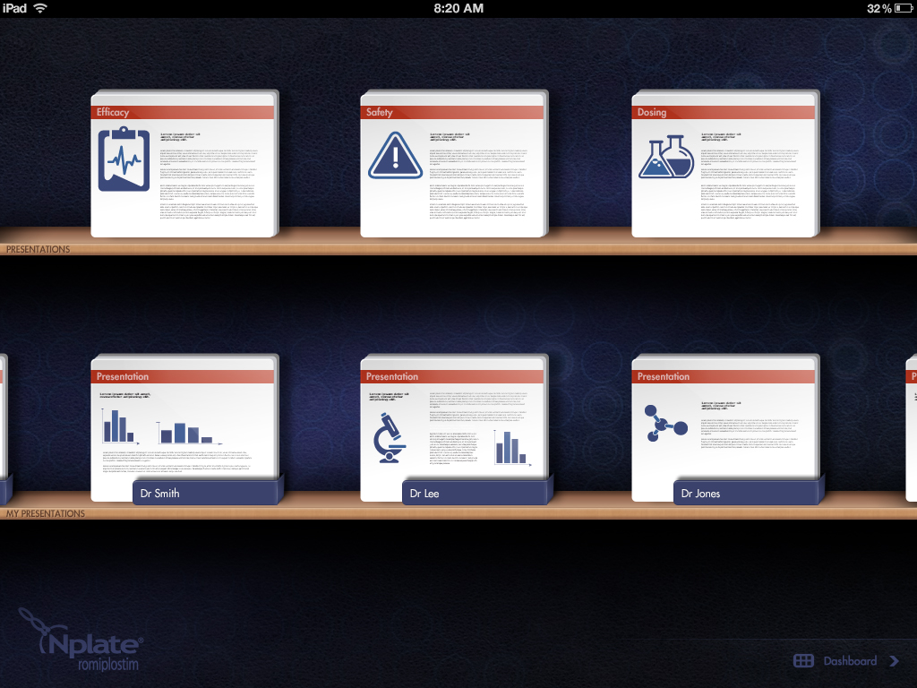Viewport: 917px width, 688px height.
Task: Tap the 32% battery percentage text
Action: 879,8
